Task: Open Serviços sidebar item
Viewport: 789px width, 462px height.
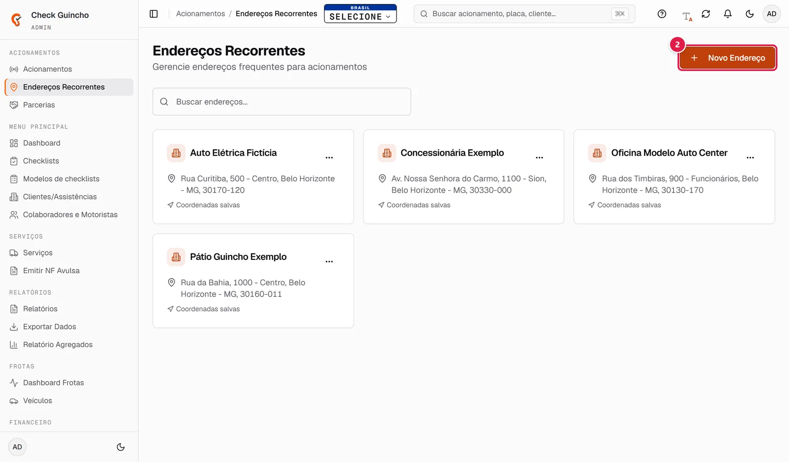Action: [x=69, y=253]
